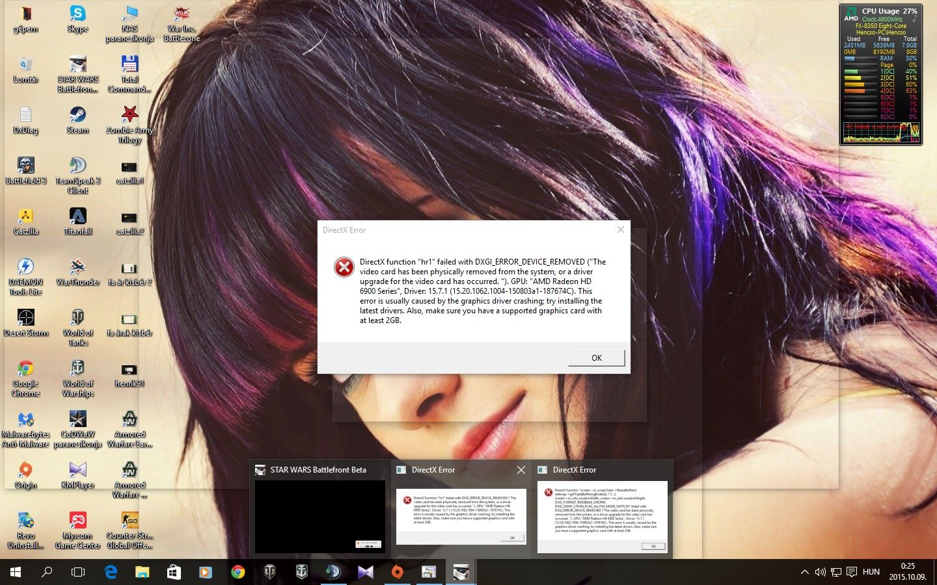Launch Titanfall from the desktop
Screen dimensions: 937x585
(x=77, y=222)
